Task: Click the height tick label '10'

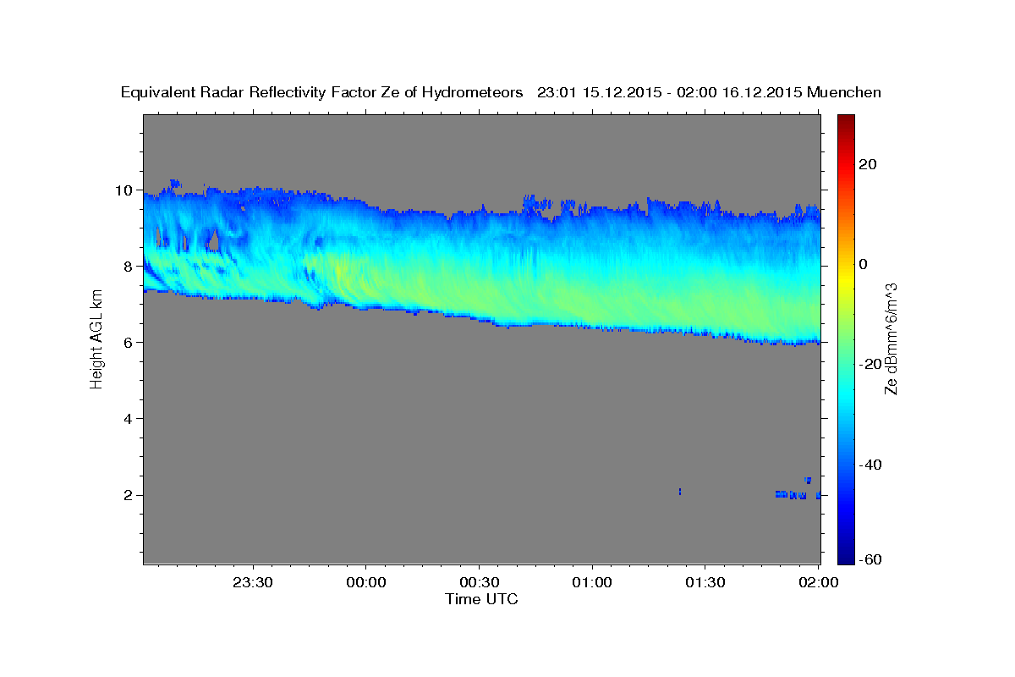Action: [x=126, y=190]
